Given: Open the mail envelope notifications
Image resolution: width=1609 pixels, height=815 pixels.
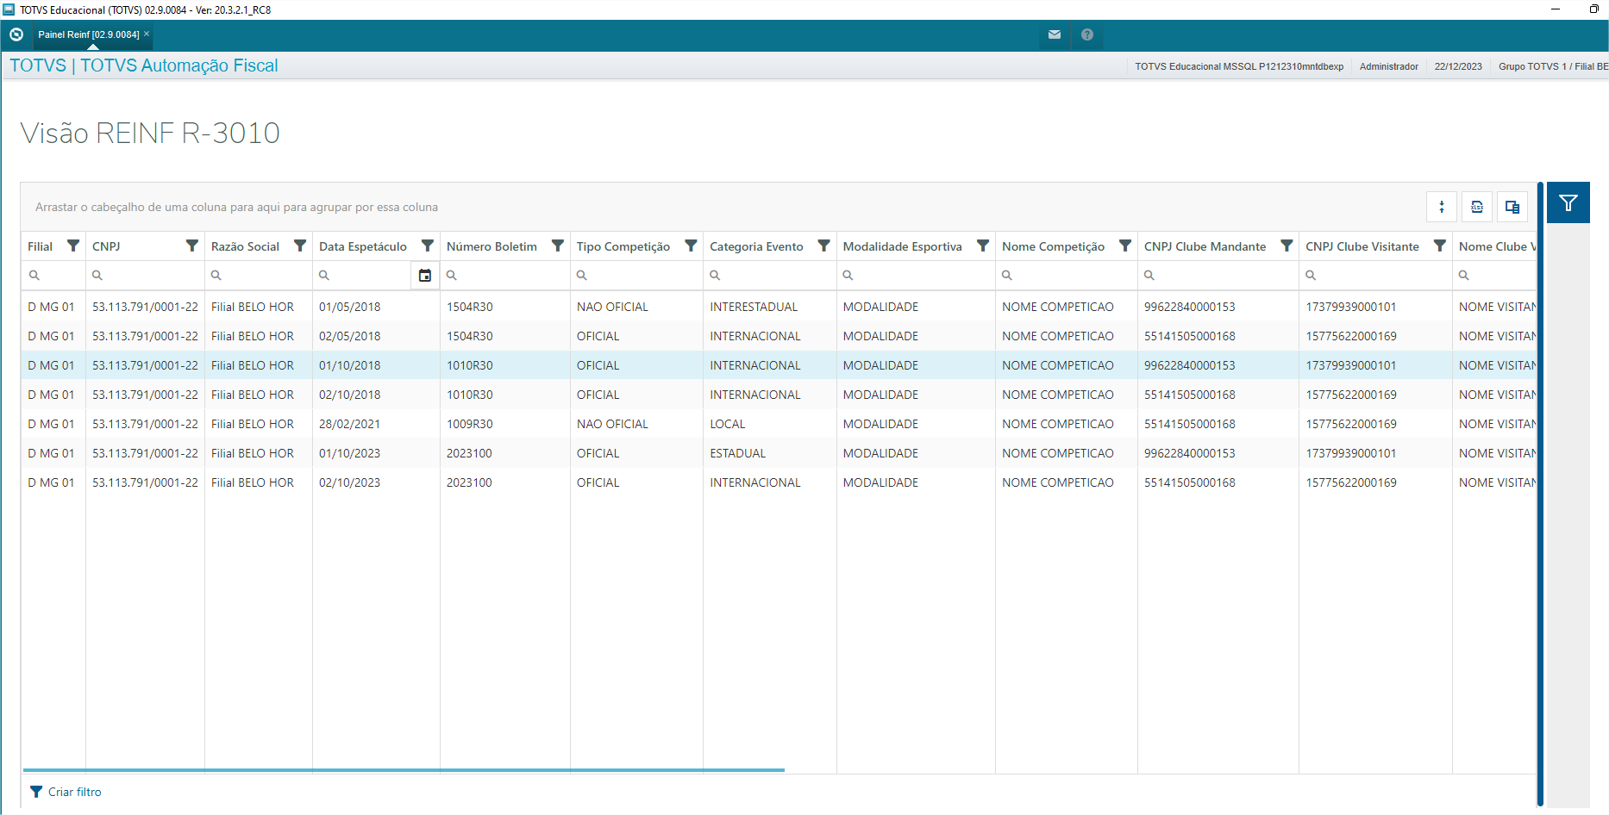Looking at the screenshot, I should pyautogui.click(x=1054, y=34).
